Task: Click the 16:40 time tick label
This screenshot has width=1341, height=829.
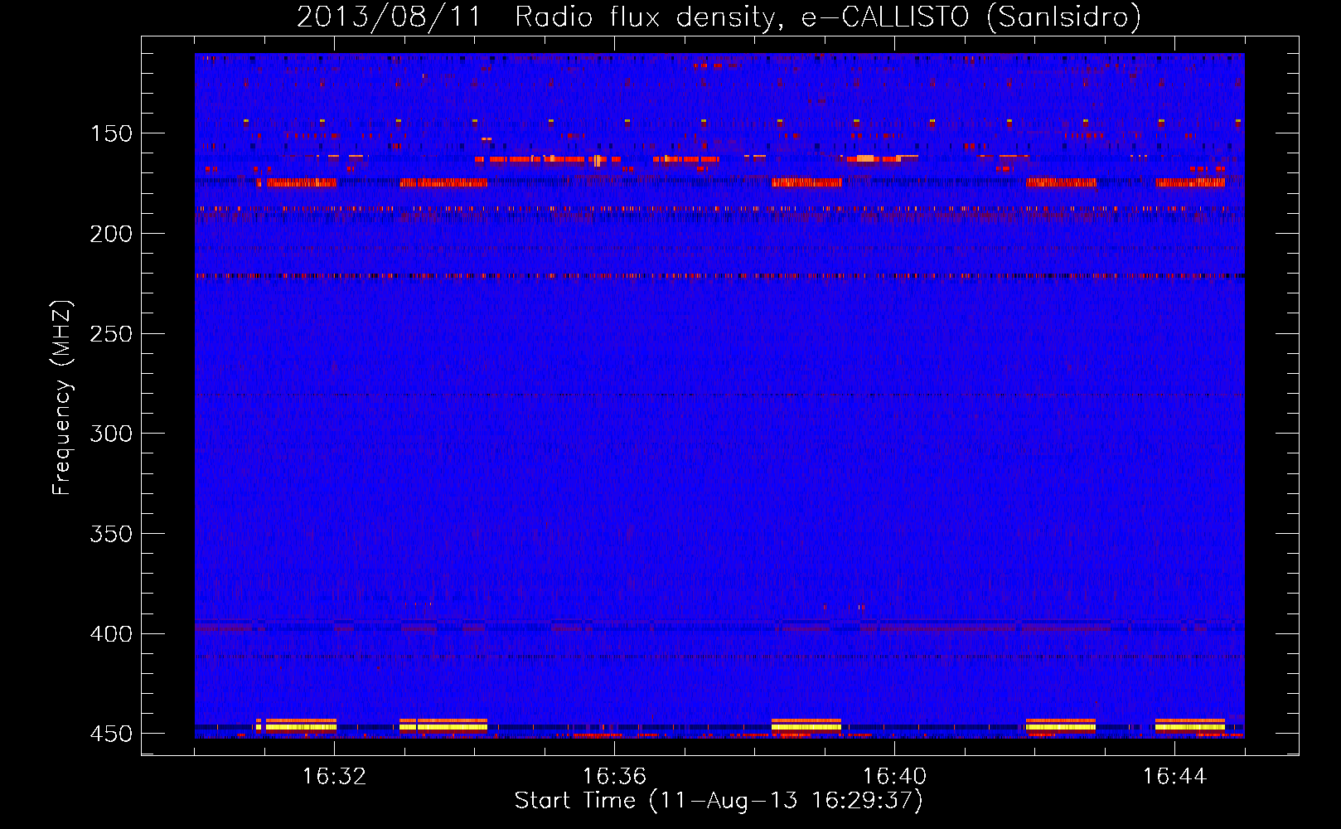Action: 894,777
